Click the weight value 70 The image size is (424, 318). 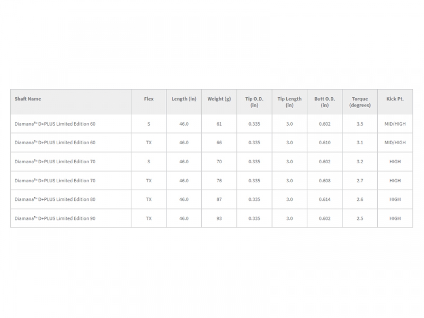click(x=219, y=162)
